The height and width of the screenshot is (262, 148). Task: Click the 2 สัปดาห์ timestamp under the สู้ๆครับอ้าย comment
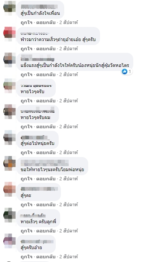(69, 257)
